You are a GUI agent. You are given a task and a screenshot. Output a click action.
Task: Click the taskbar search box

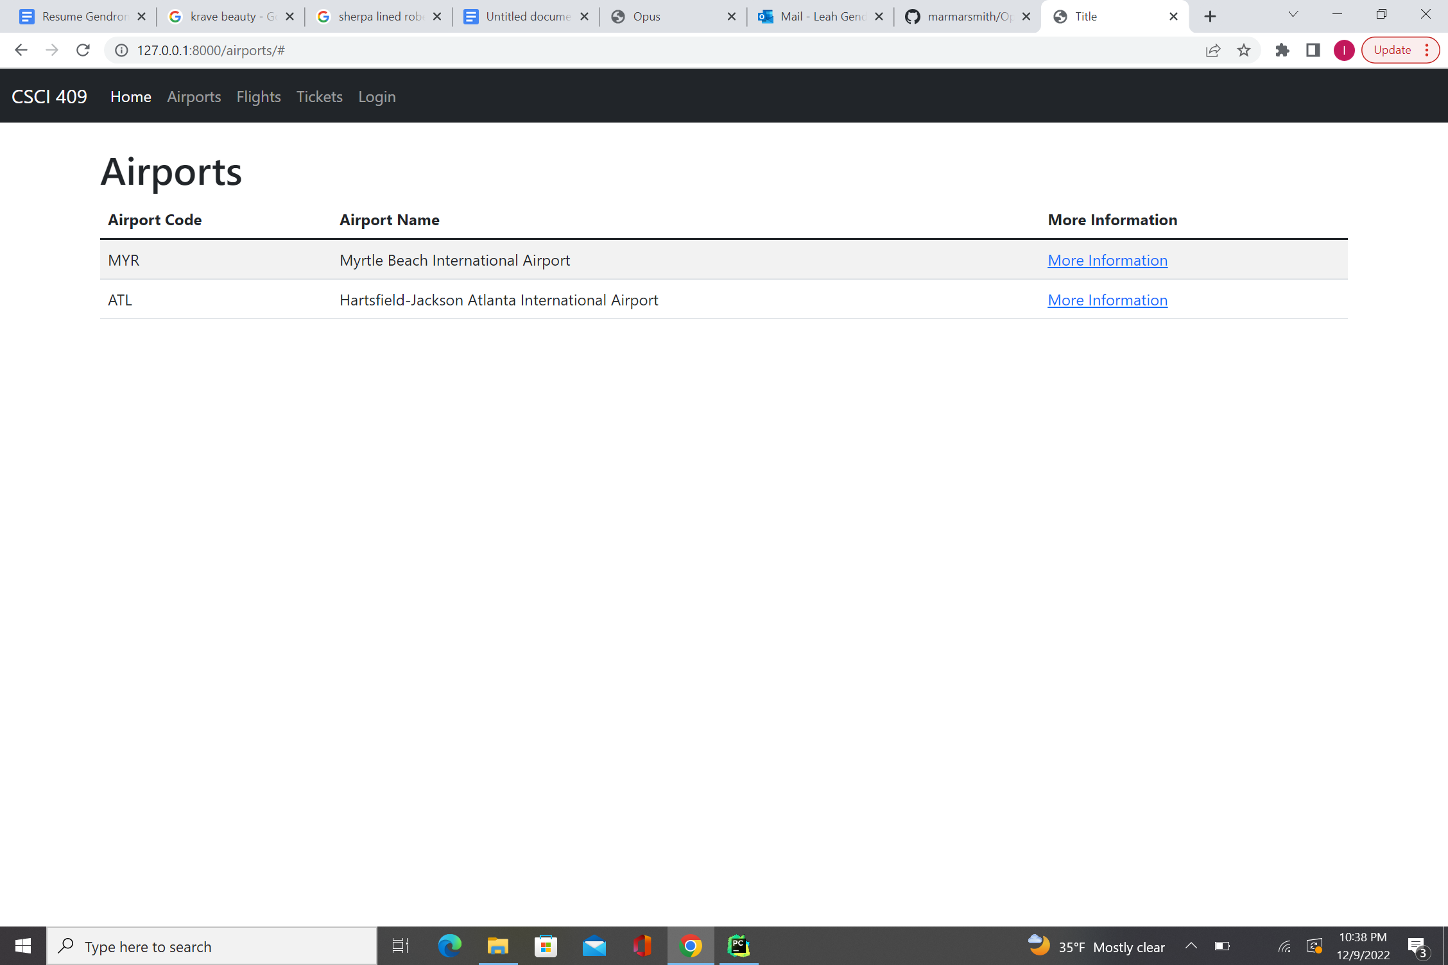pos(212,946)
